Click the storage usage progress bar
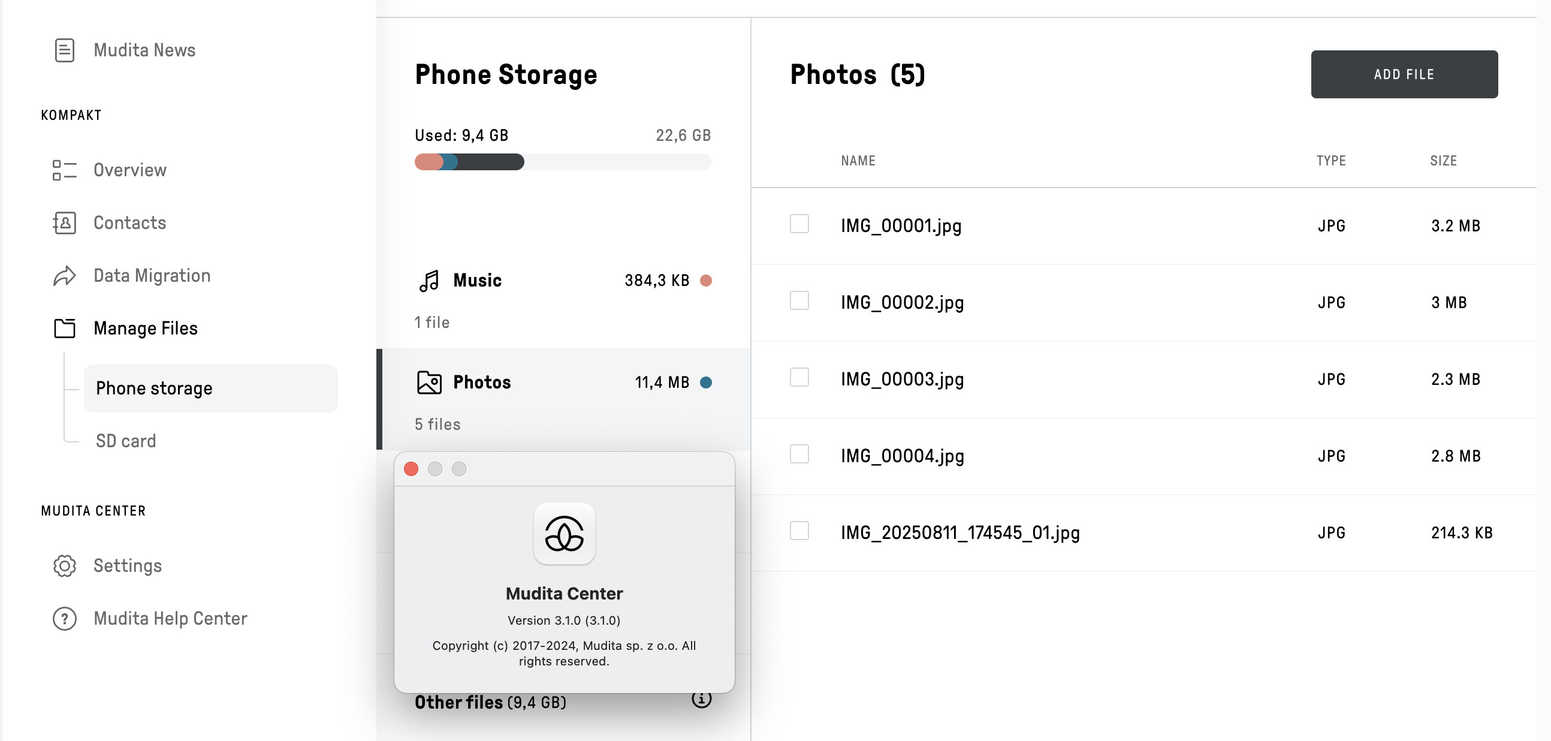 pos(562,162)
